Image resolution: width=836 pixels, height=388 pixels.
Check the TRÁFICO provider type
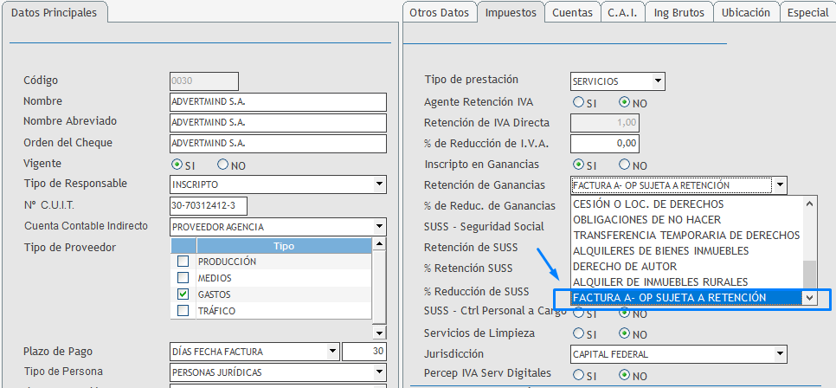click(183, 310)
